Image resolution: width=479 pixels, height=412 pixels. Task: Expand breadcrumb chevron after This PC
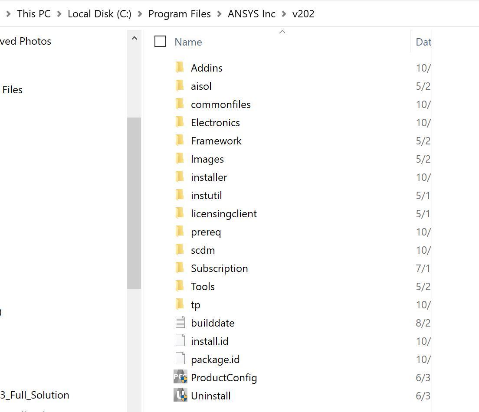[59, 14]
